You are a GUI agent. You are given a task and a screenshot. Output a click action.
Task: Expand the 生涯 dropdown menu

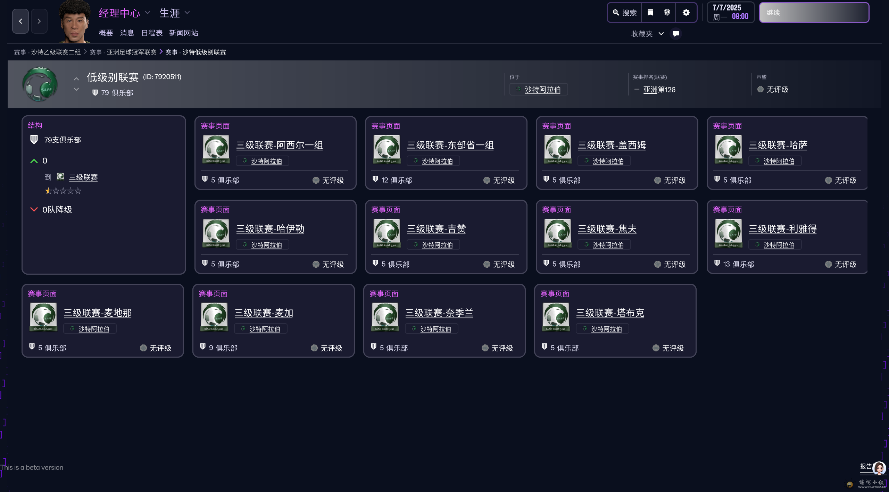[187, 13]
